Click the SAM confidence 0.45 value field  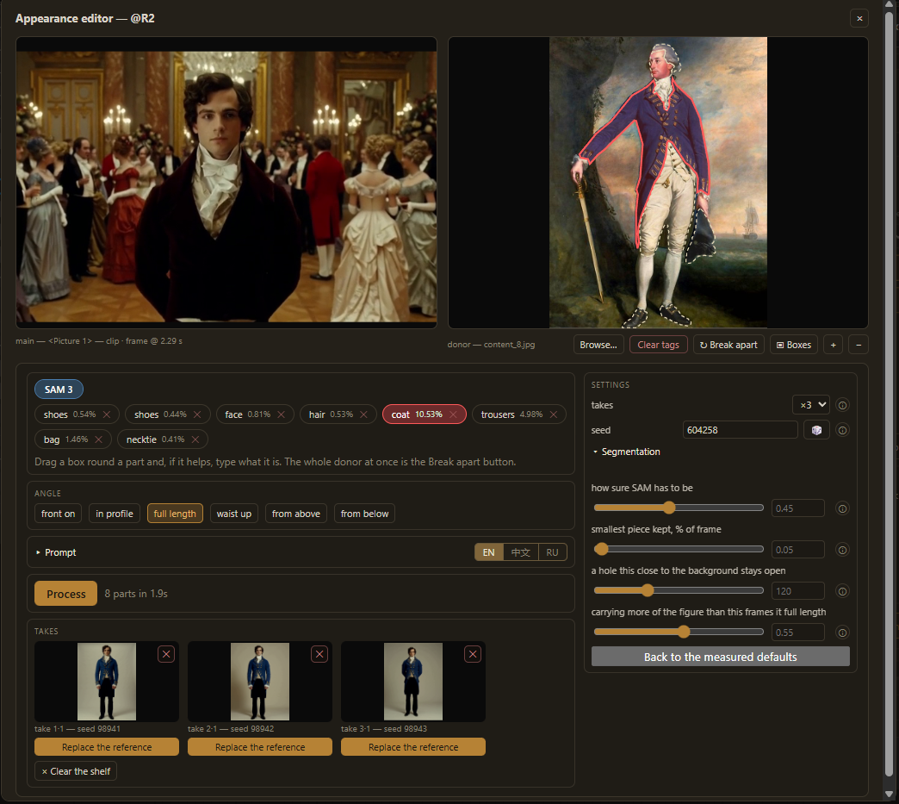tap(797, 508)
